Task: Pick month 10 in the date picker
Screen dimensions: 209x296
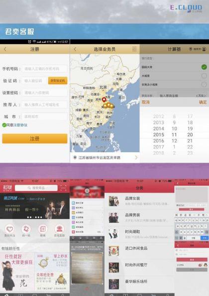Action: click(x=174, y=128)
